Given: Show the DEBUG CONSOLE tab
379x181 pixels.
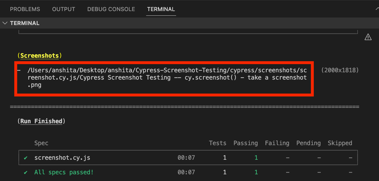Looking at the screenshot, I should coord(111,9).
